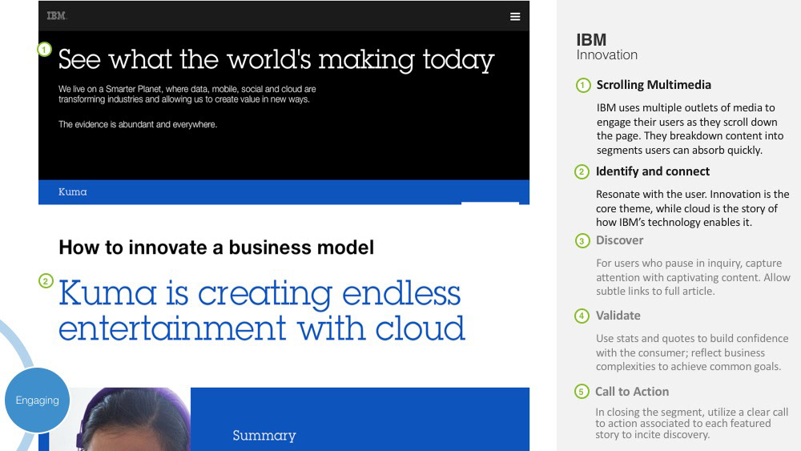Click 'See what the world's making today' title

pyautogui.click(x=276, y=60)
